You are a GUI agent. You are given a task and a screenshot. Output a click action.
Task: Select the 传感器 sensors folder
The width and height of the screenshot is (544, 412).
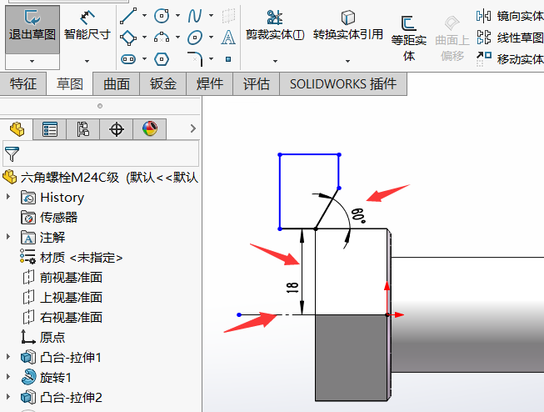coord(49,218)
